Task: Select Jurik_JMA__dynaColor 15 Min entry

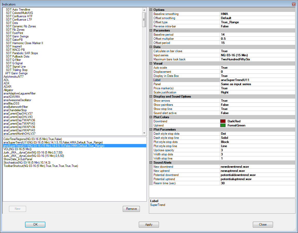Action: click(x=34, y=156)
